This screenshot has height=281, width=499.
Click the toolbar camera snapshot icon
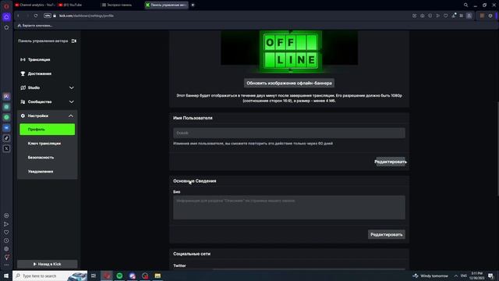(x=423, y=16)
